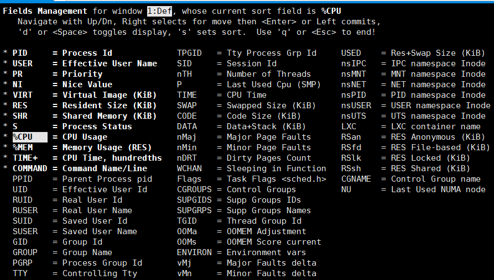Click the highlighted 1:Def window name

[x=160, y=11]
